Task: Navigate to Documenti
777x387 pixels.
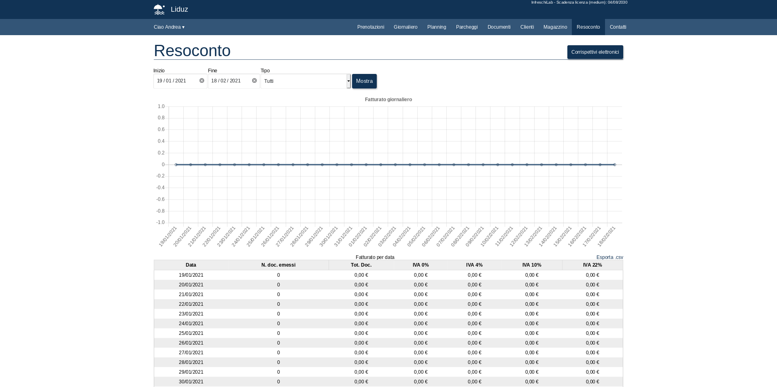Action: pyautogui.click(x=499, y=27)
